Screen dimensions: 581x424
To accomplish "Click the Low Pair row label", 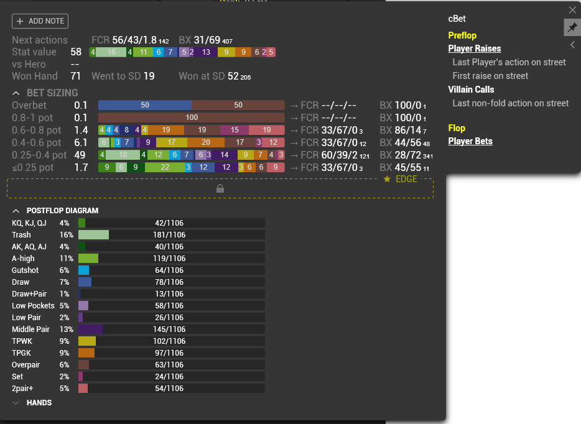I will pyautogui.click(x=26, y=318).
